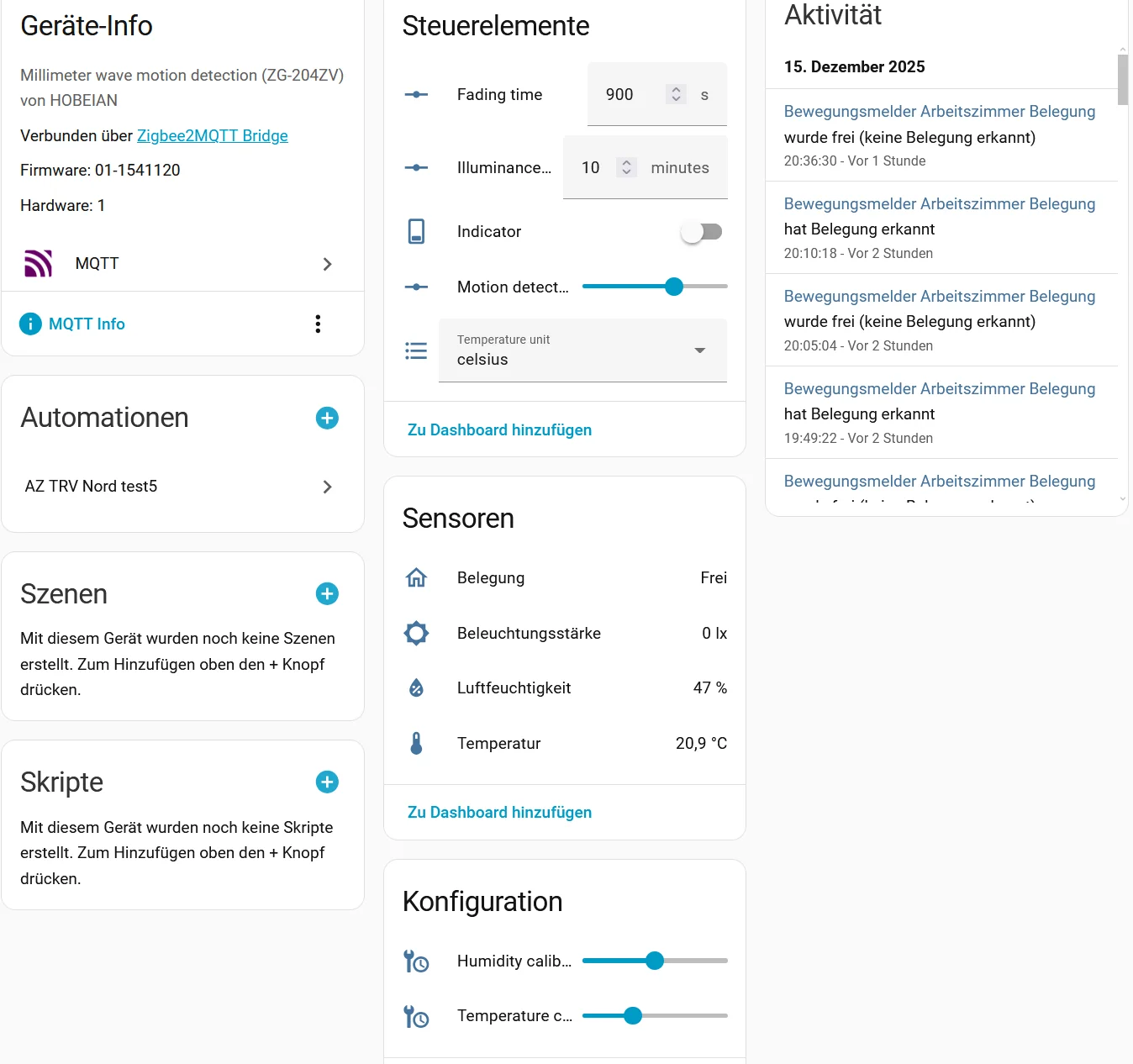
Task: Click the Beleuchtungsstärke brightness icon
Action: pyautogui.click(x=416, y=634)
